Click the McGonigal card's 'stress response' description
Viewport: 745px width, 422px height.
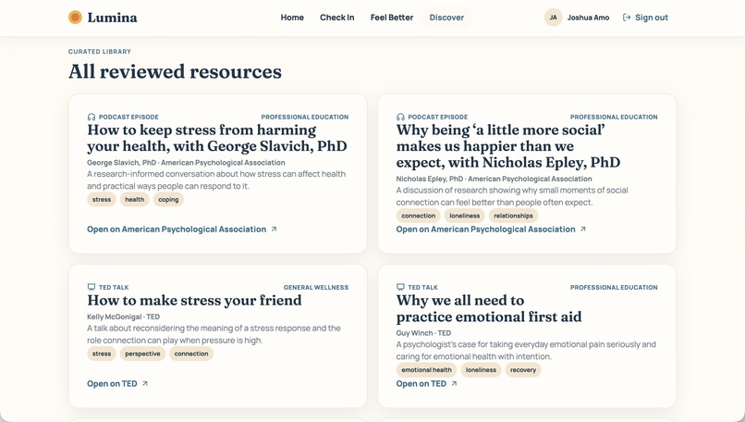[214, 334]
